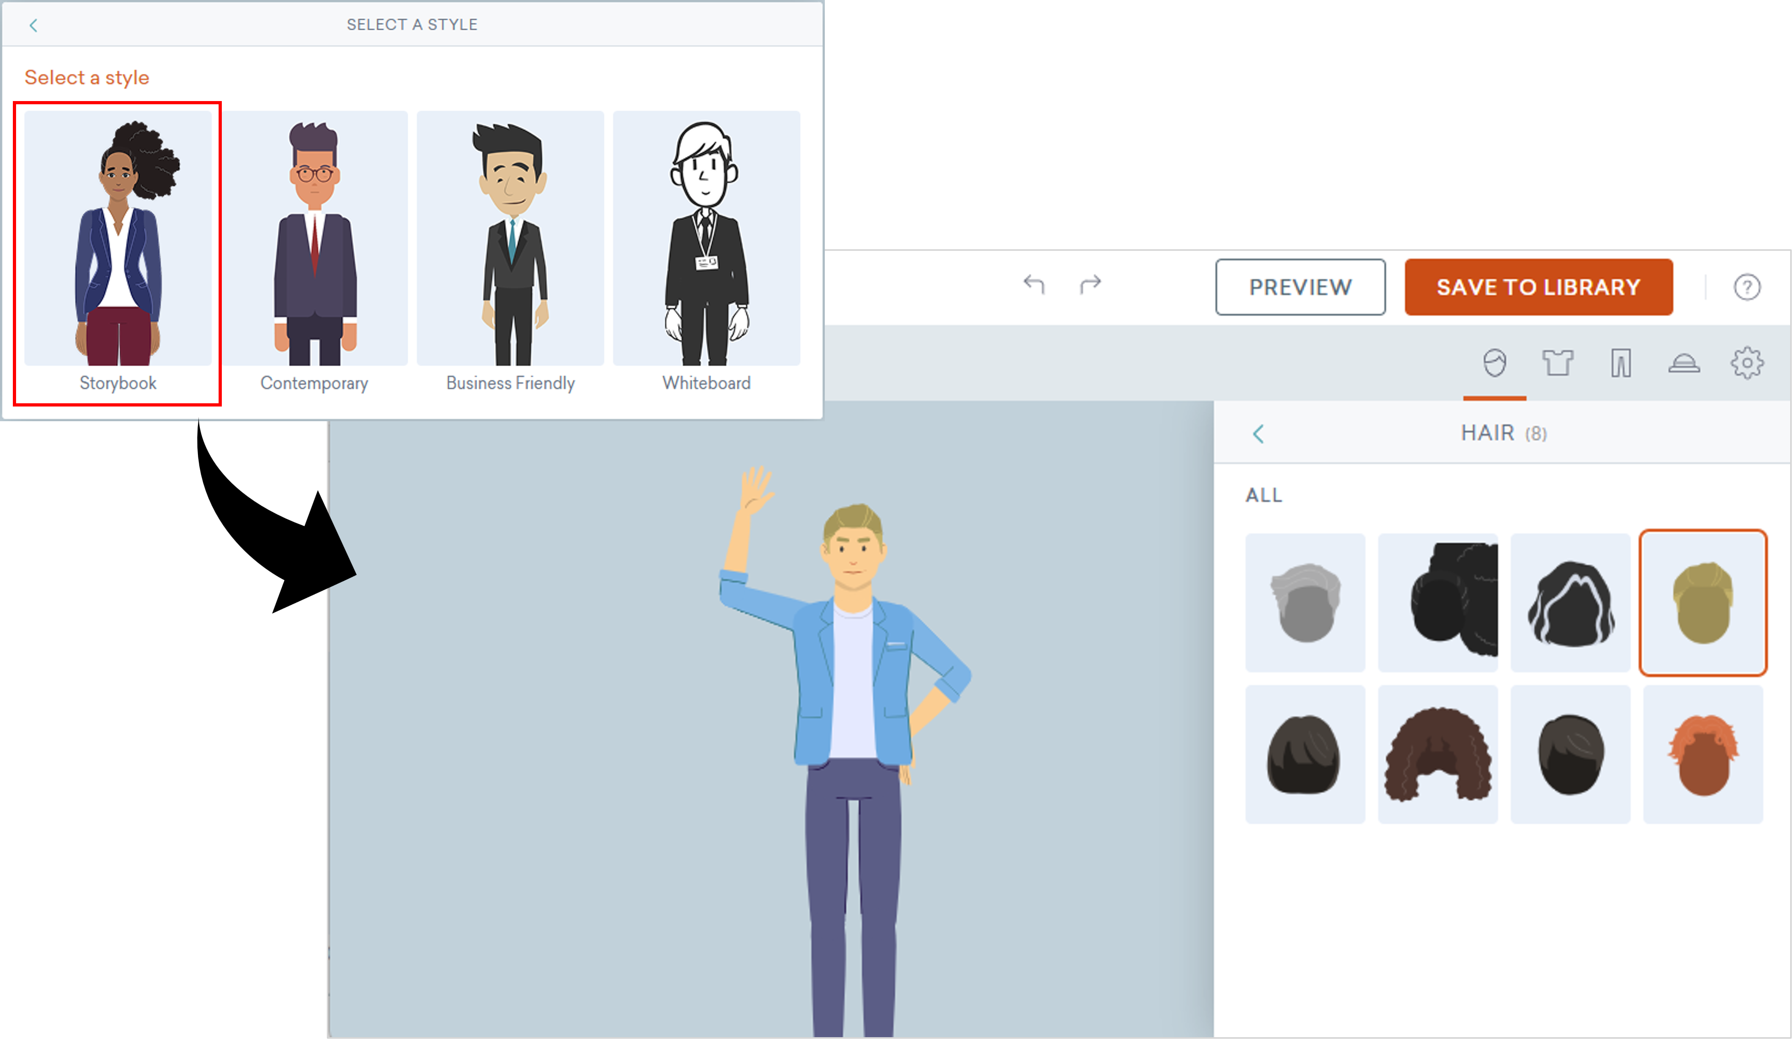Open the hat accessories category icon
1792x1039 pixels.
click(1684, 363)
